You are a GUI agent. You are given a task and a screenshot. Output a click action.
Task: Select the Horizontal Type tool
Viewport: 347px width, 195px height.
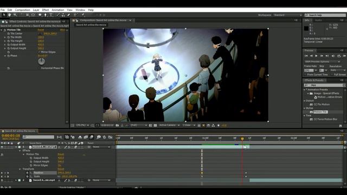tap(51, 15)
